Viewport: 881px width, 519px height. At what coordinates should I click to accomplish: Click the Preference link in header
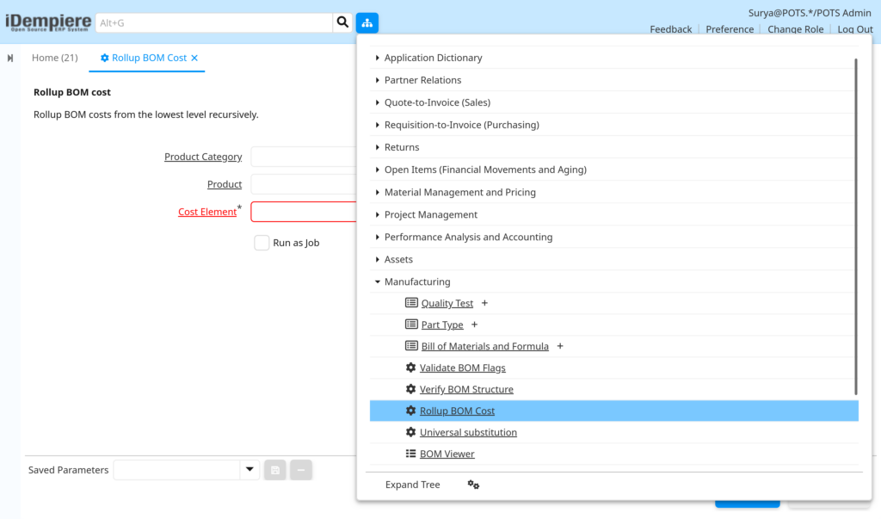pos(730,29)
